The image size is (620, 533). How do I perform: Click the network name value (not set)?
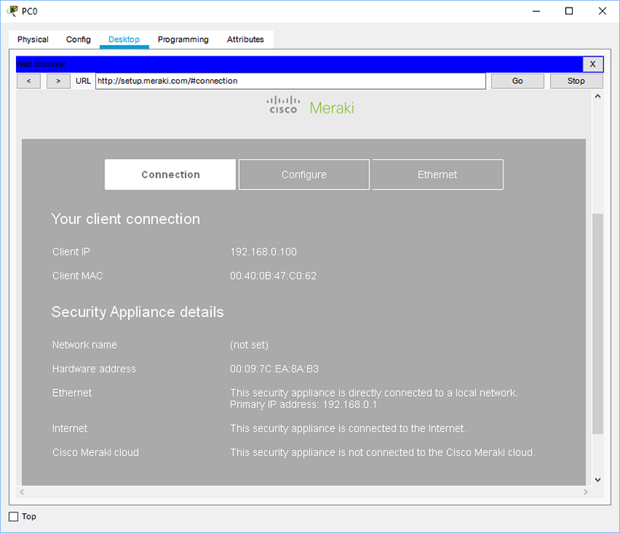click(x=249, y=345)
